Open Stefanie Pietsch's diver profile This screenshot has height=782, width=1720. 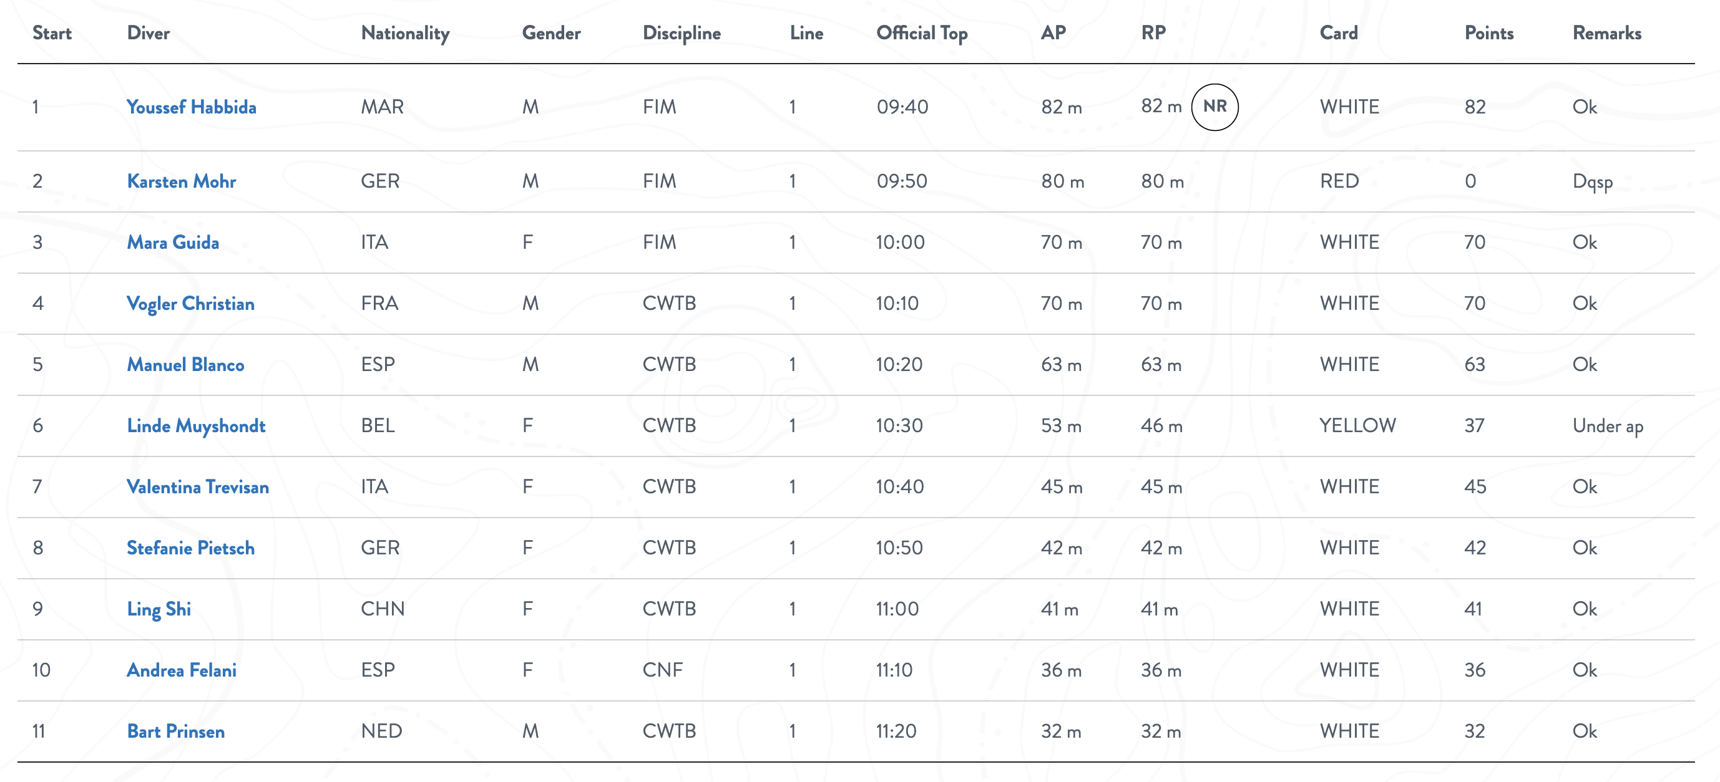190,549
